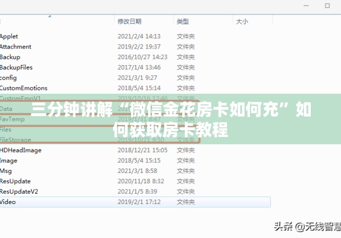Click date 2018/5/4 15:15
Image resolution: width=341 pixels, height=238 pixels.
[139, 160]
